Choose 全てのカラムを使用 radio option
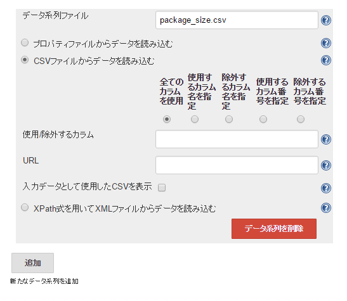Image resolution: width=347 pixels, height=301 pixels. [x=167, y=119]
